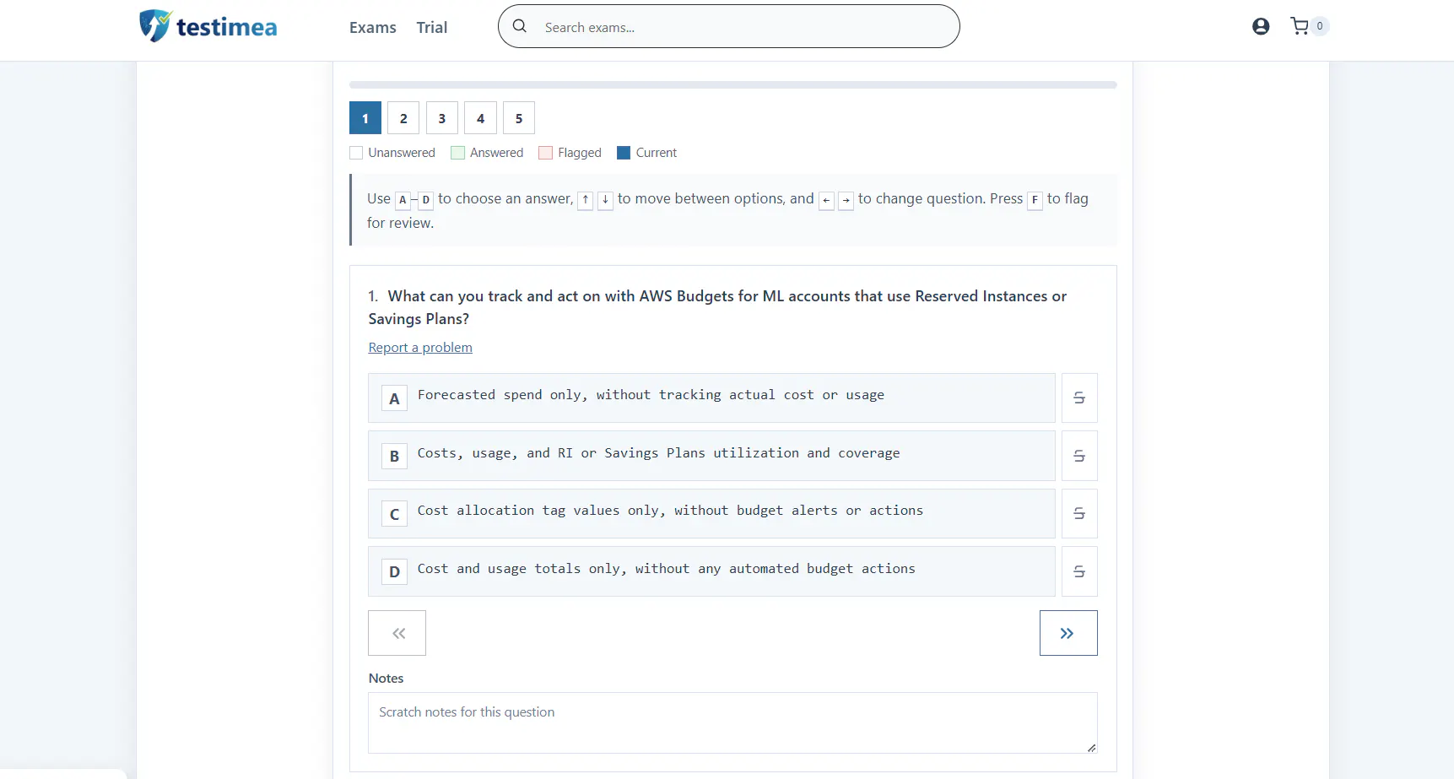The width and height of the screenshot is (1454, 779).
Task: Click the Unanswered legend swatch
Action: (x=356, y=153)
